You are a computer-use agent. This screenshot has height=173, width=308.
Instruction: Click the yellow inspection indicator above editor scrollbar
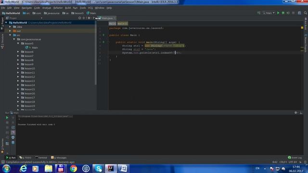302,28
